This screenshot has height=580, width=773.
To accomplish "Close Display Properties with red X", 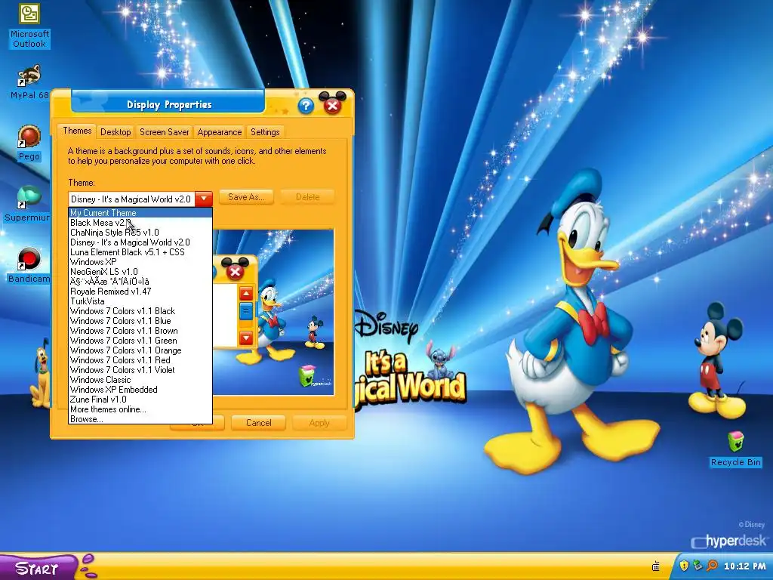I will pos(332,106).
